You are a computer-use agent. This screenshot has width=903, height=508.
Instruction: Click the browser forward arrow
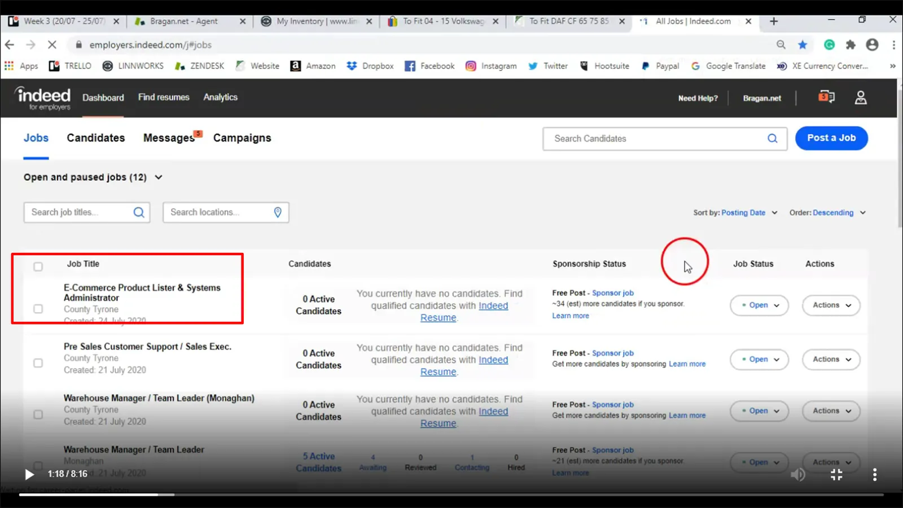[30, 45]
